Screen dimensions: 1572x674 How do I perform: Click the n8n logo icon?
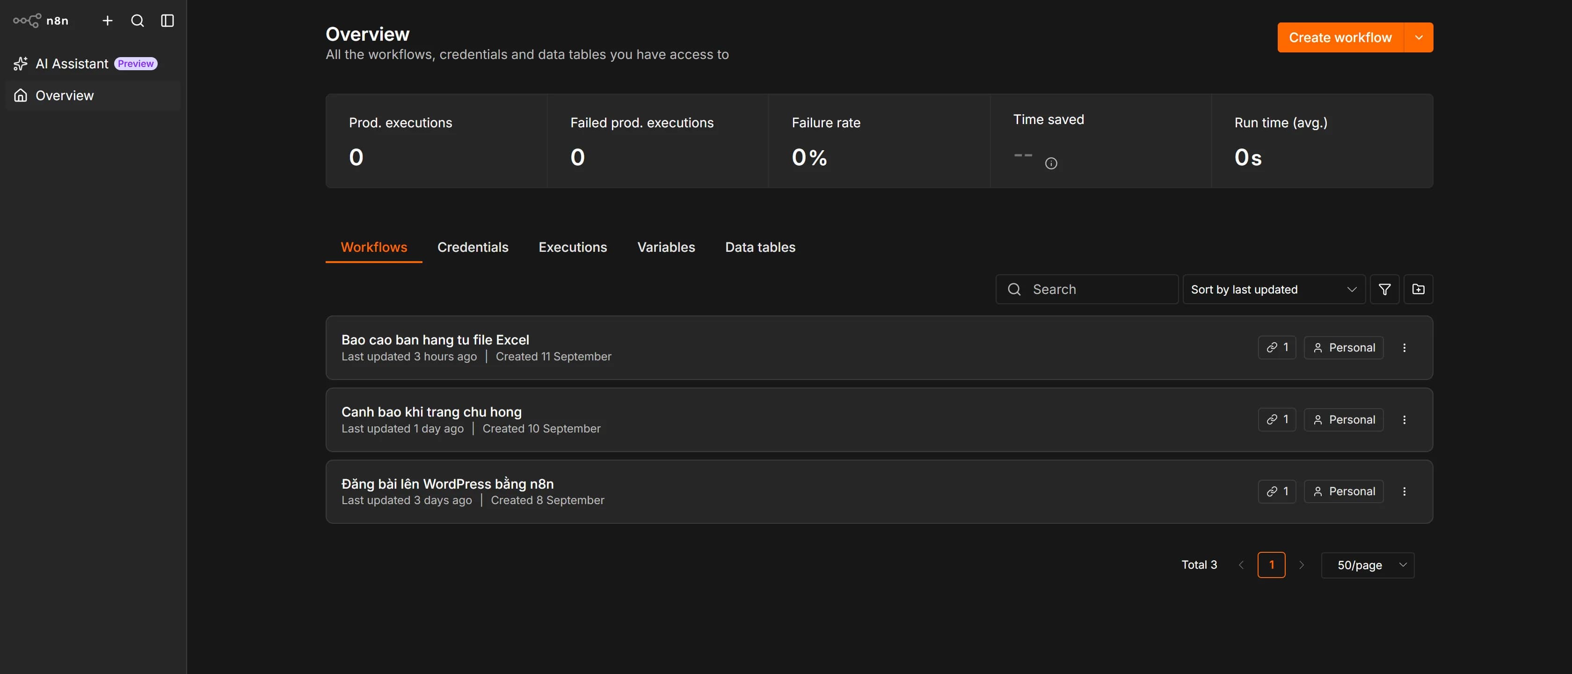[27, 21]
